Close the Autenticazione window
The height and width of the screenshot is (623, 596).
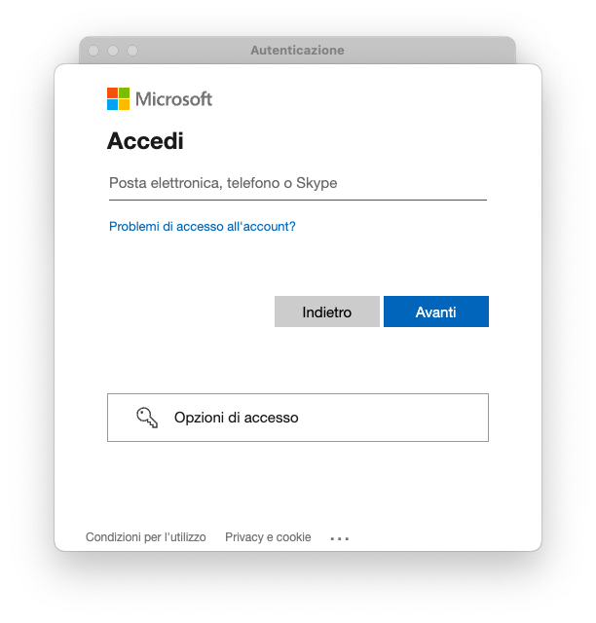(93, 51)
